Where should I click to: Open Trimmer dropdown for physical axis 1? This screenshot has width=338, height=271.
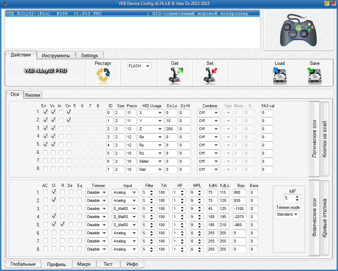pos(97,192)
